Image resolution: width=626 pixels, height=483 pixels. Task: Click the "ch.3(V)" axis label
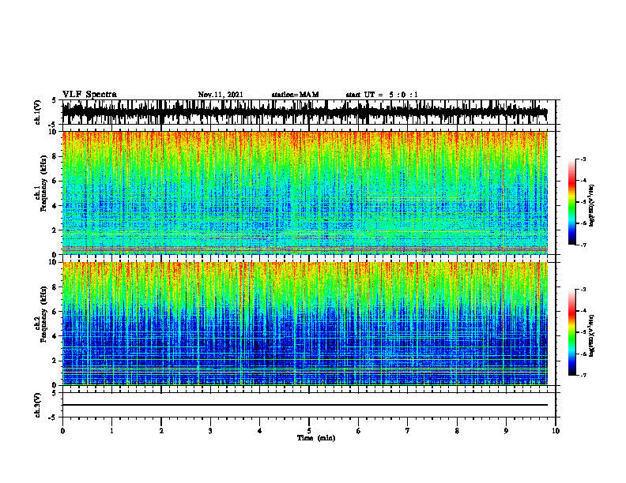38,405
